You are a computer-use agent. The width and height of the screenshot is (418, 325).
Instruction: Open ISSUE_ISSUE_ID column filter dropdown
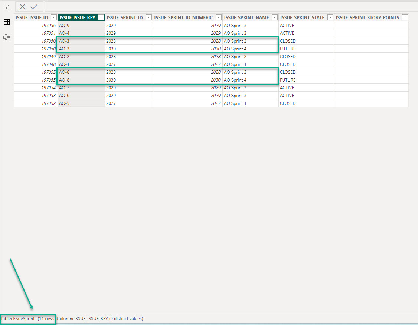(x=53, y=17)
